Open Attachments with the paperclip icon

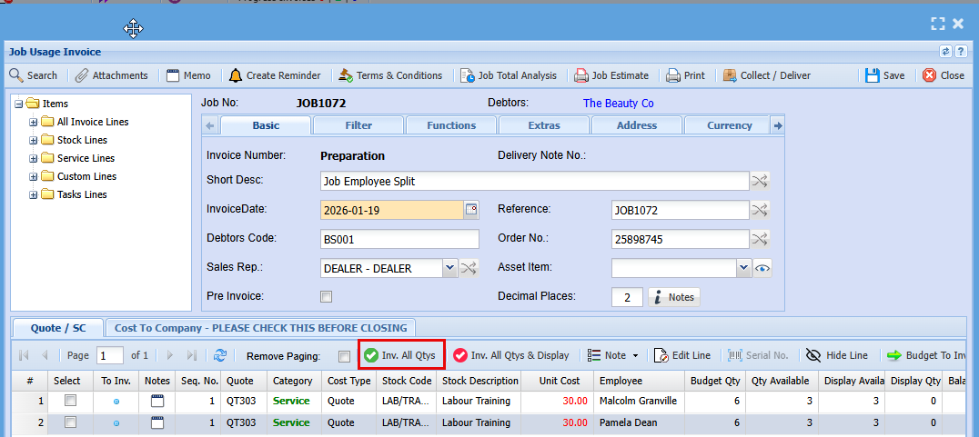82,75
